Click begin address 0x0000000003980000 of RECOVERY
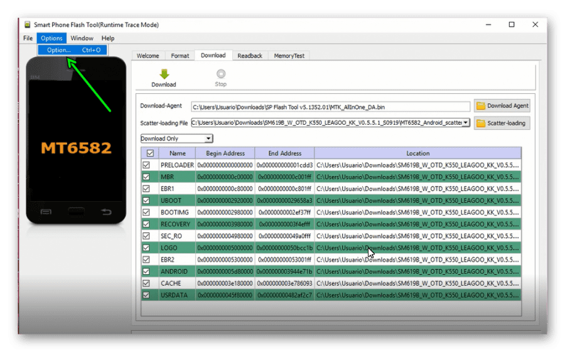This screenshot has height=352, width=565. [x=225, y=224]
